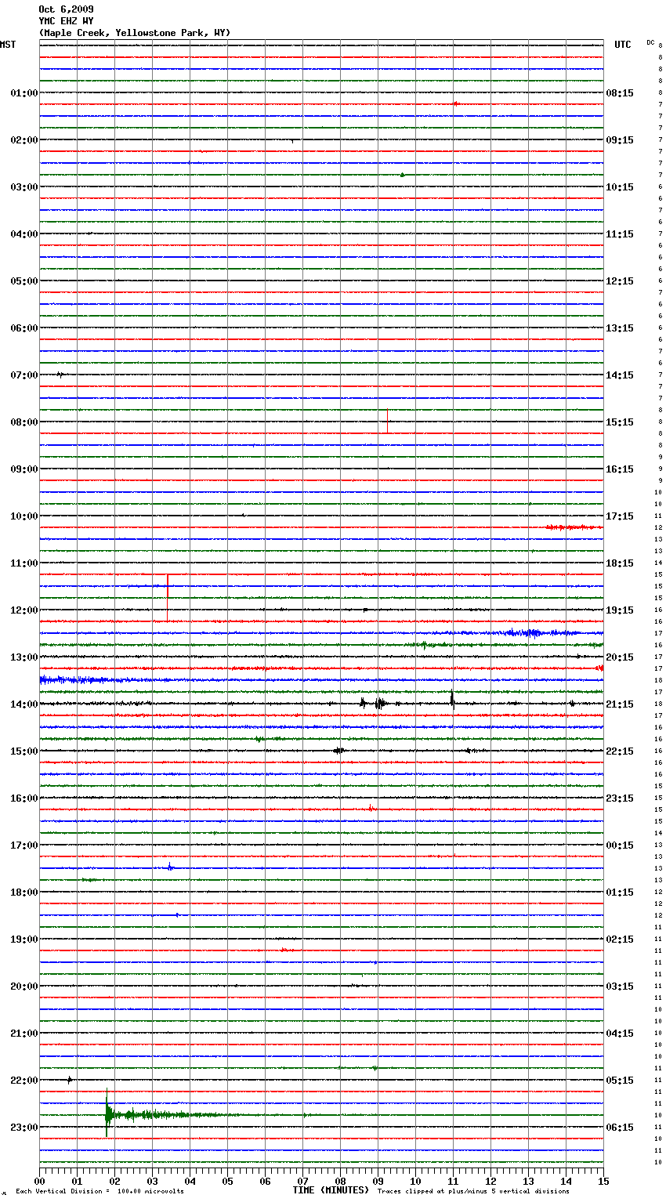666x1202 pixels.
Task: Click the '02:15' UTC time label
Action: (620, 940)
